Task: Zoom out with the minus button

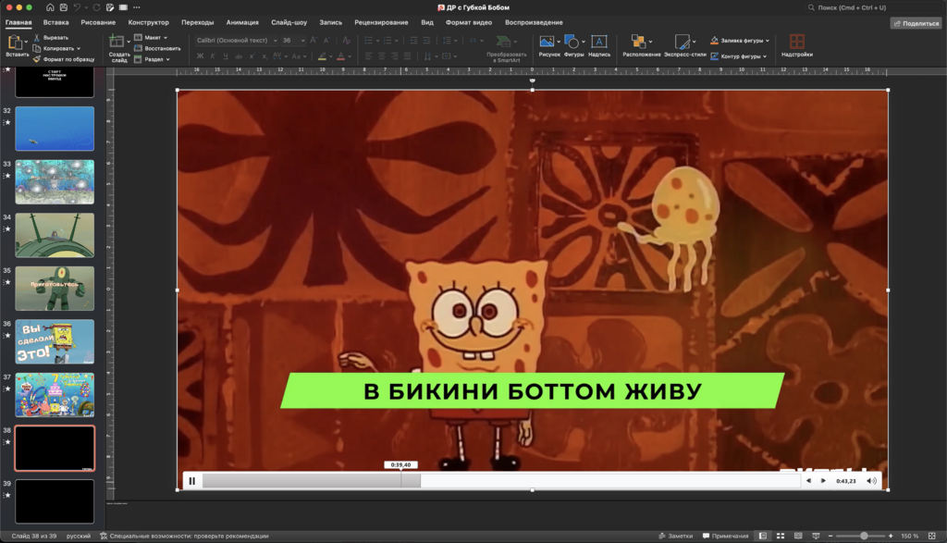Action: (830, 536)
